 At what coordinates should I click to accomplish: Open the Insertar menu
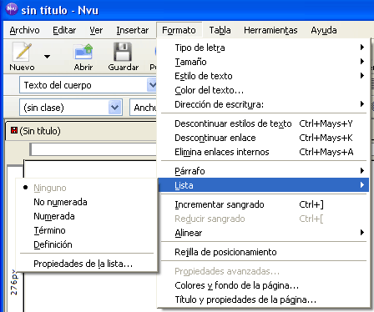[x=133, y=30]
